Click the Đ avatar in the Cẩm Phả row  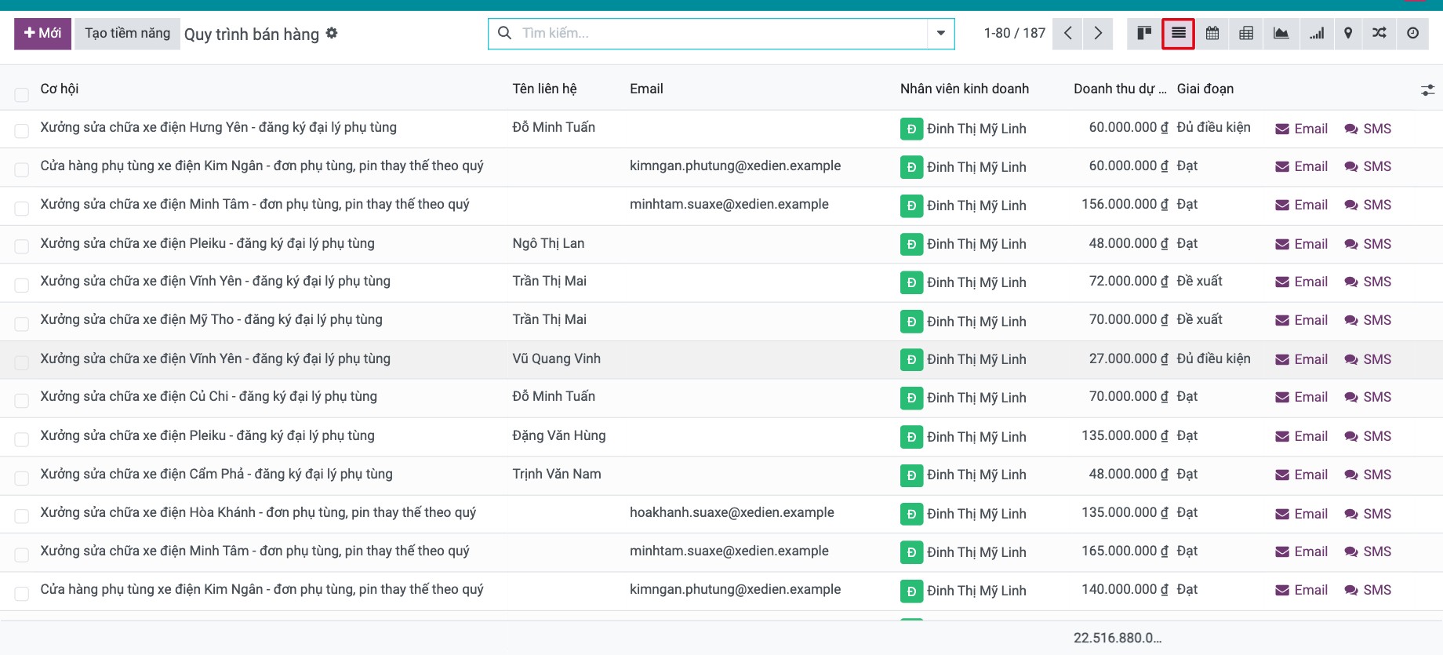tap(911, 475)
